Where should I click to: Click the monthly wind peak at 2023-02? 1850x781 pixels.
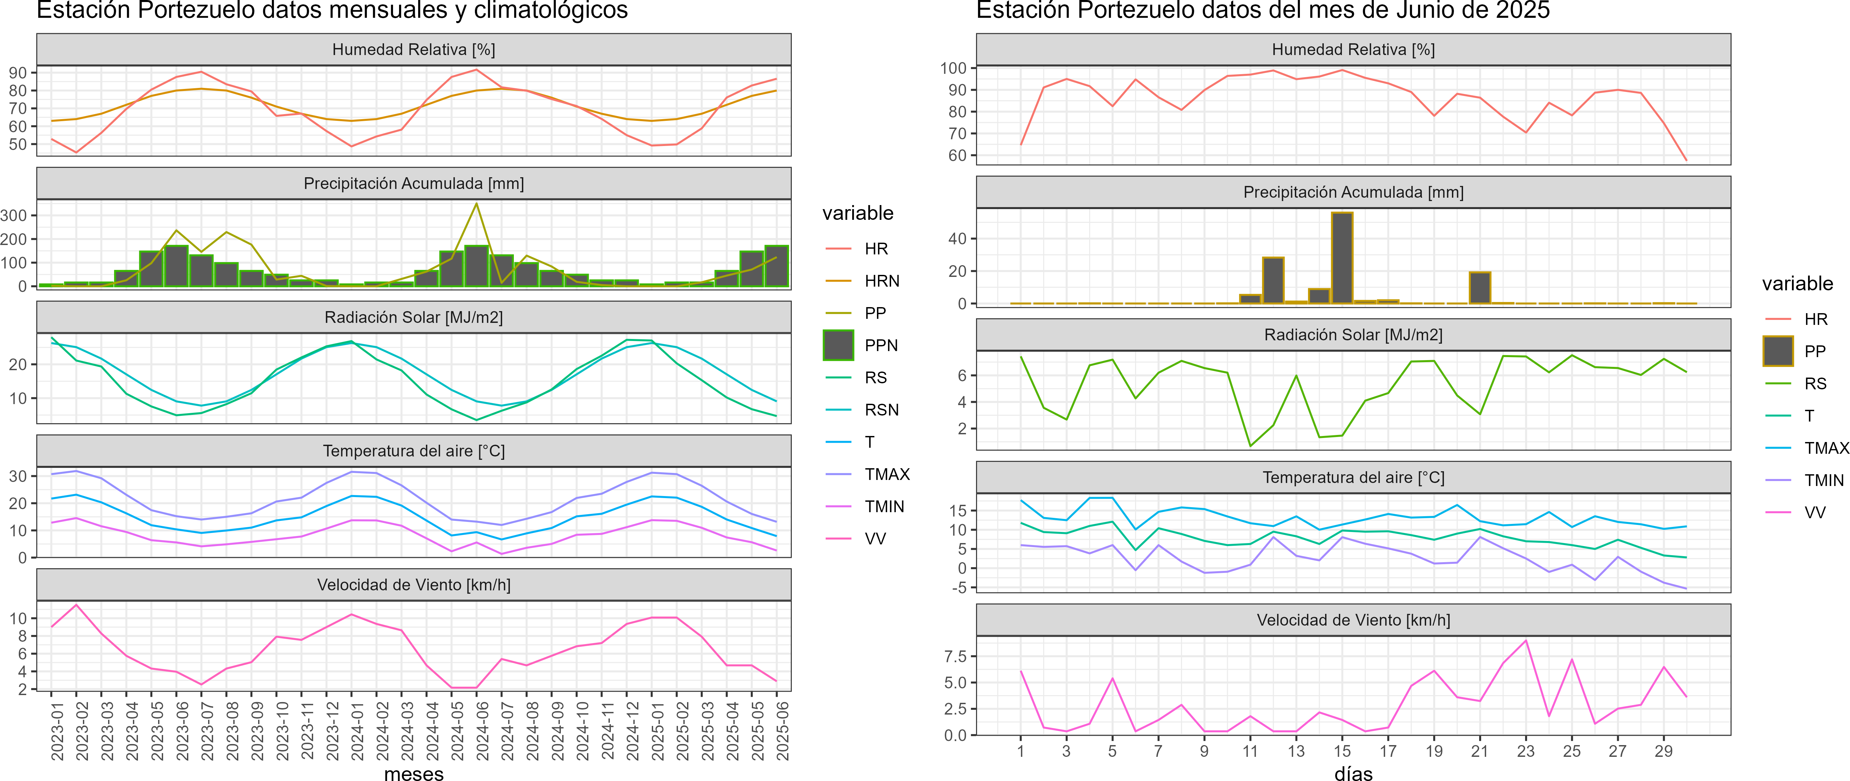[77, 605]
